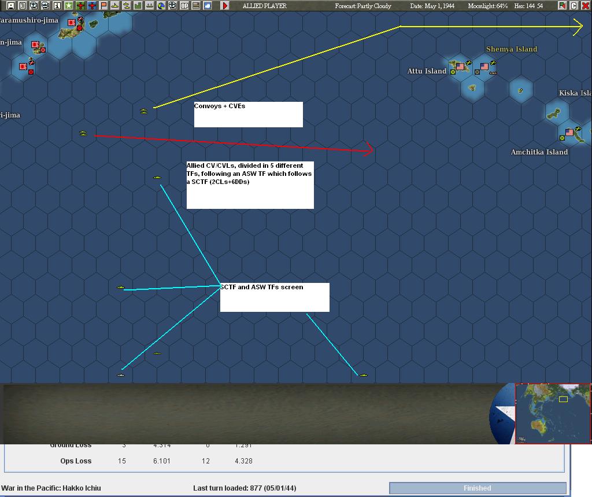Viewport: 592px width, 497px height.
Task: Click the 'Ops Loss' row label
Action: coord(76,461)
